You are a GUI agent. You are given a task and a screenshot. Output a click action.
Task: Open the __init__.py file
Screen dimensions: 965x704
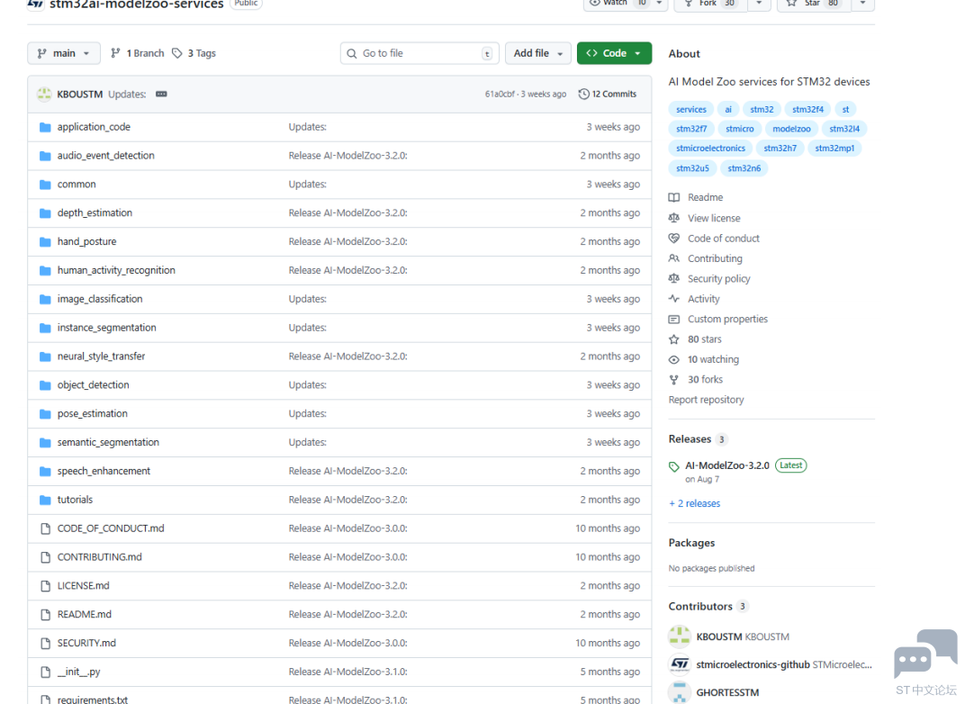coord(79,672)
